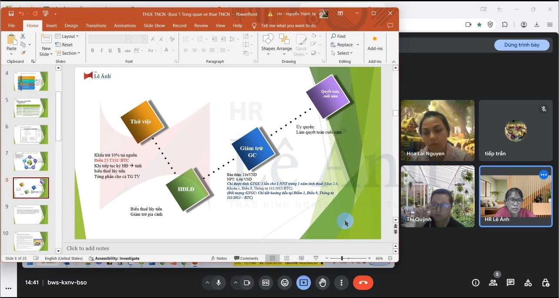Open the meeting chat panel
This screenshot has width=559, height=298.
click(510, 283)
